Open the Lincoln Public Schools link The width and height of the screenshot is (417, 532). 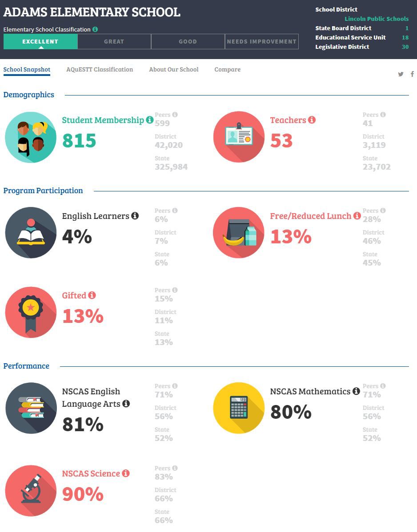coord(377,19)
